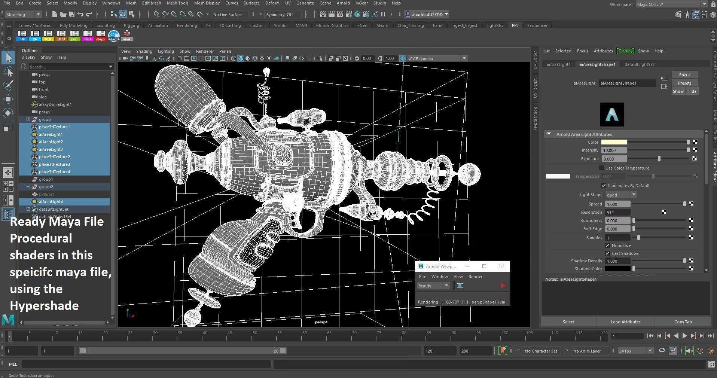Click the Redo arrow icon
The image size is (717, 378).
pyautogui.click(x=89, y=15)
